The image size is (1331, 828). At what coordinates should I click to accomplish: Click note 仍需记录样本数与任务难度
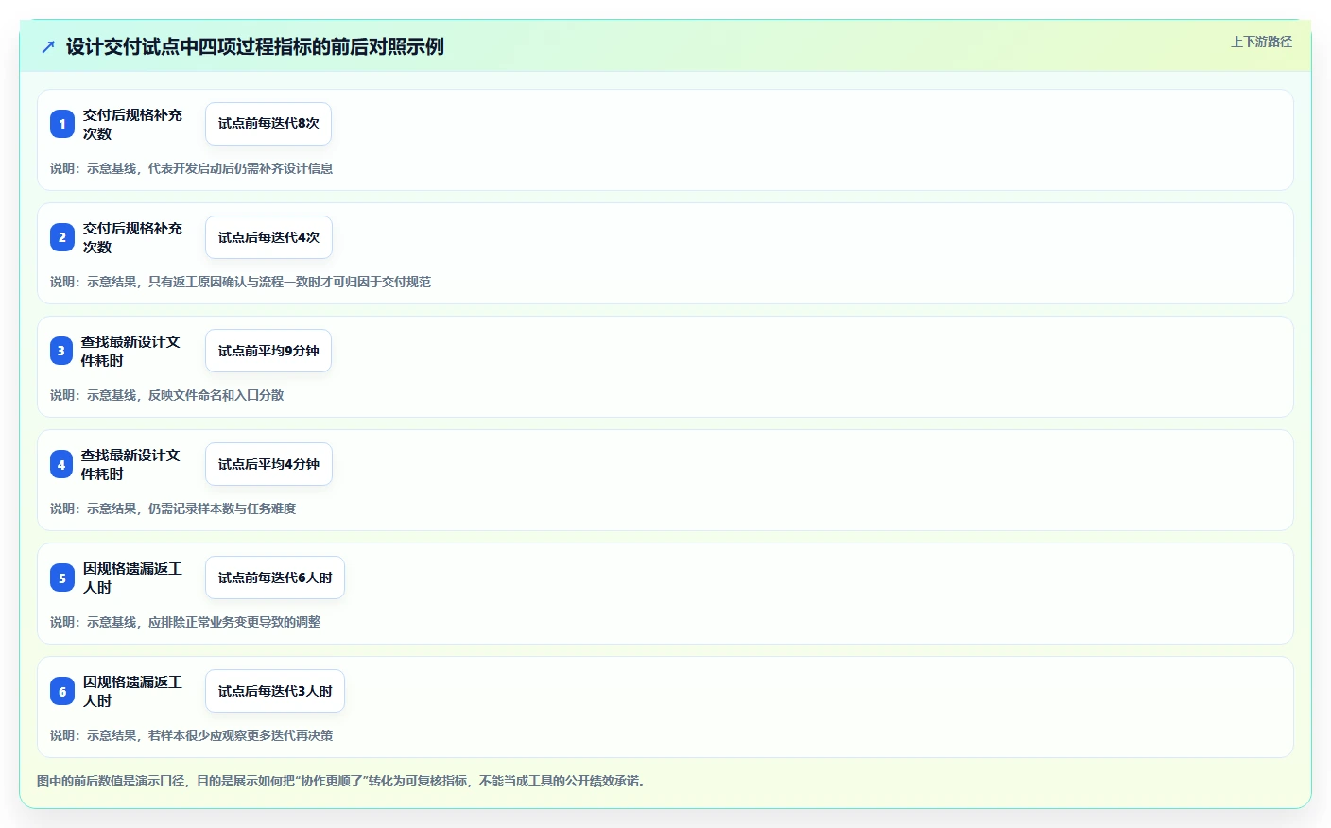(173, 509)
